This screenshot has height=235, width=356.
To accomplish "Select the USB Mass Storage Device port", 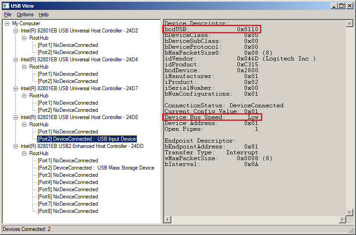I will (x=96, y=168).
